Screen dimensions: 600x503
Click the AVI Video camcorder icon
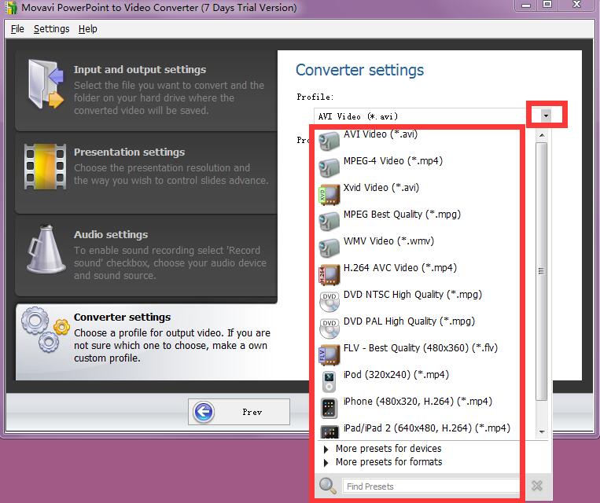329,141
